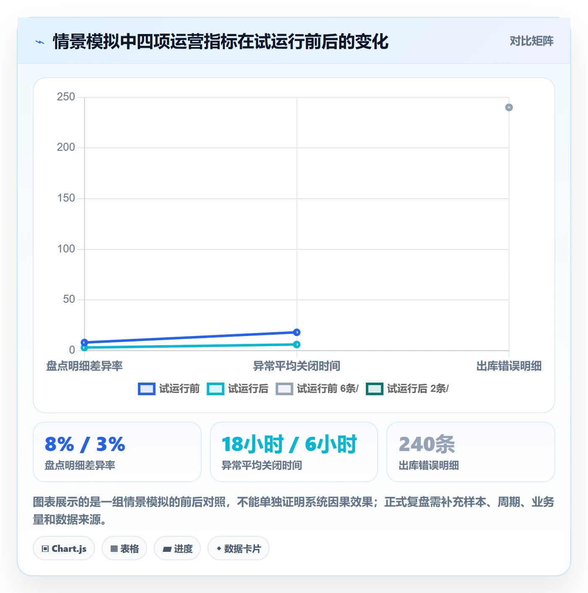Click the gray data point near 240
The height and width of the screenshot is (593, 588).
pyautogui.click(x=509, y=108)
